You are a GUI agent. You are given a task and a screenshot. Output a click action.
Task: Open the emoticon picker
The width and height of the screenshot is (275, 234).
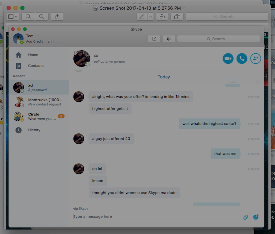tap(256, 217)
